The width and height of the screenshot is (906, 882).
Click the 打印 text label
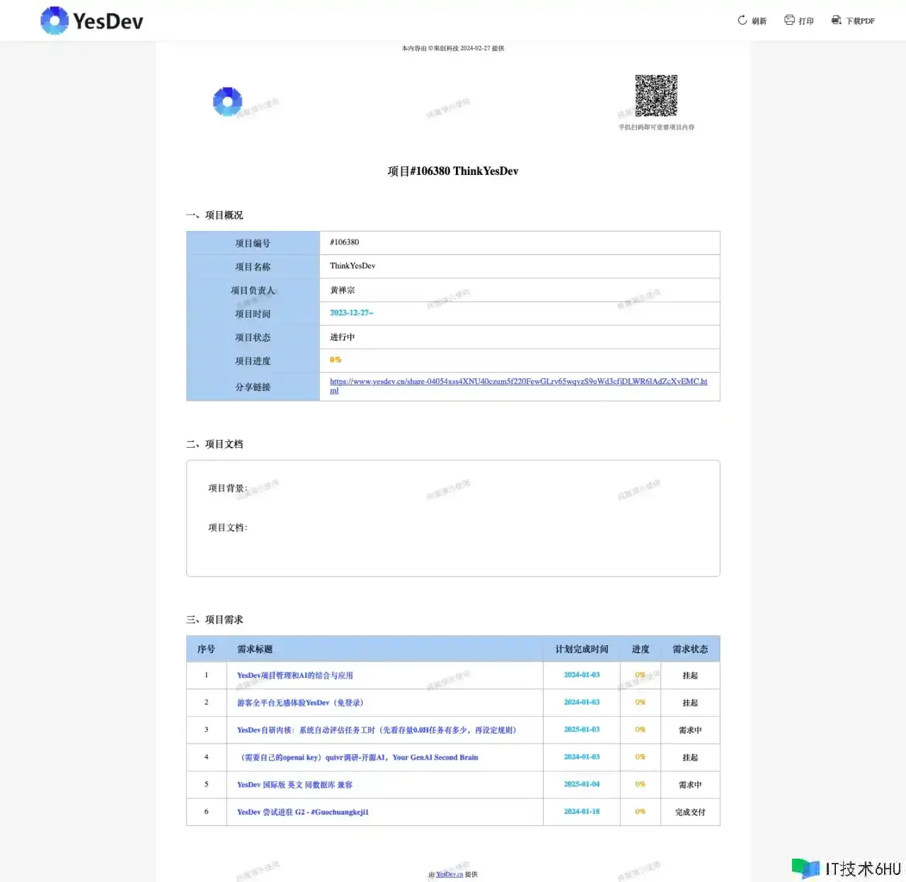click(805, 21)
